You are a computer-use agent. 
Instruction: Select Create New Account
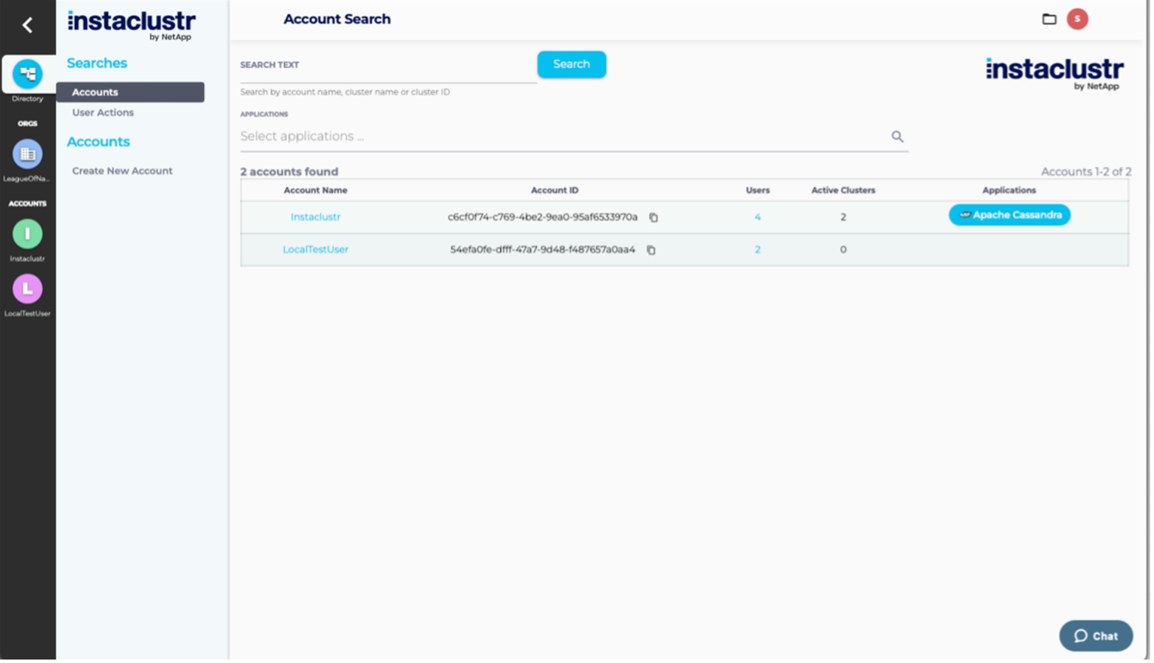click(122, 171)
